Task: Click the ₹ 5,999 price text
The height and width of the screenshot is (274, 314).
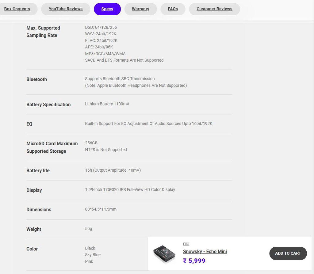Action: point(194,261)
